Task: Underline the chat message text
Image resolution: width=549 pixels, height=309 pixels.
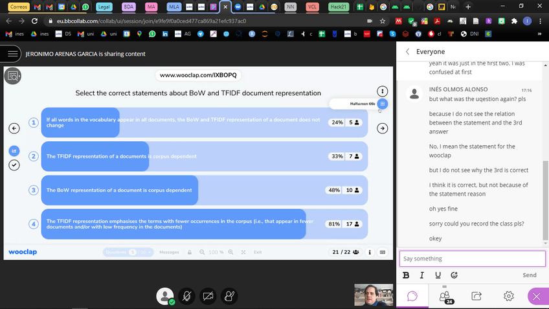Action: point(438,275)
